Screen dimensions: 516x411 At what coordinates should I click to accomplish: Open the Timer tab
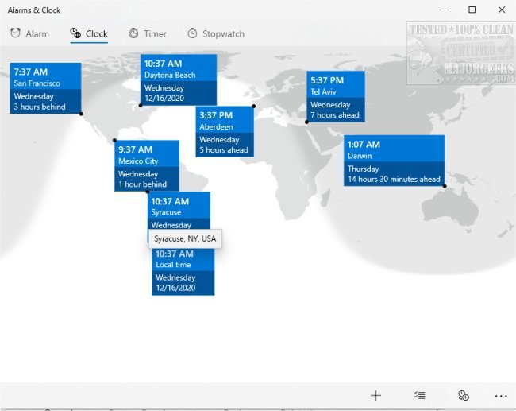pos(148,33)
